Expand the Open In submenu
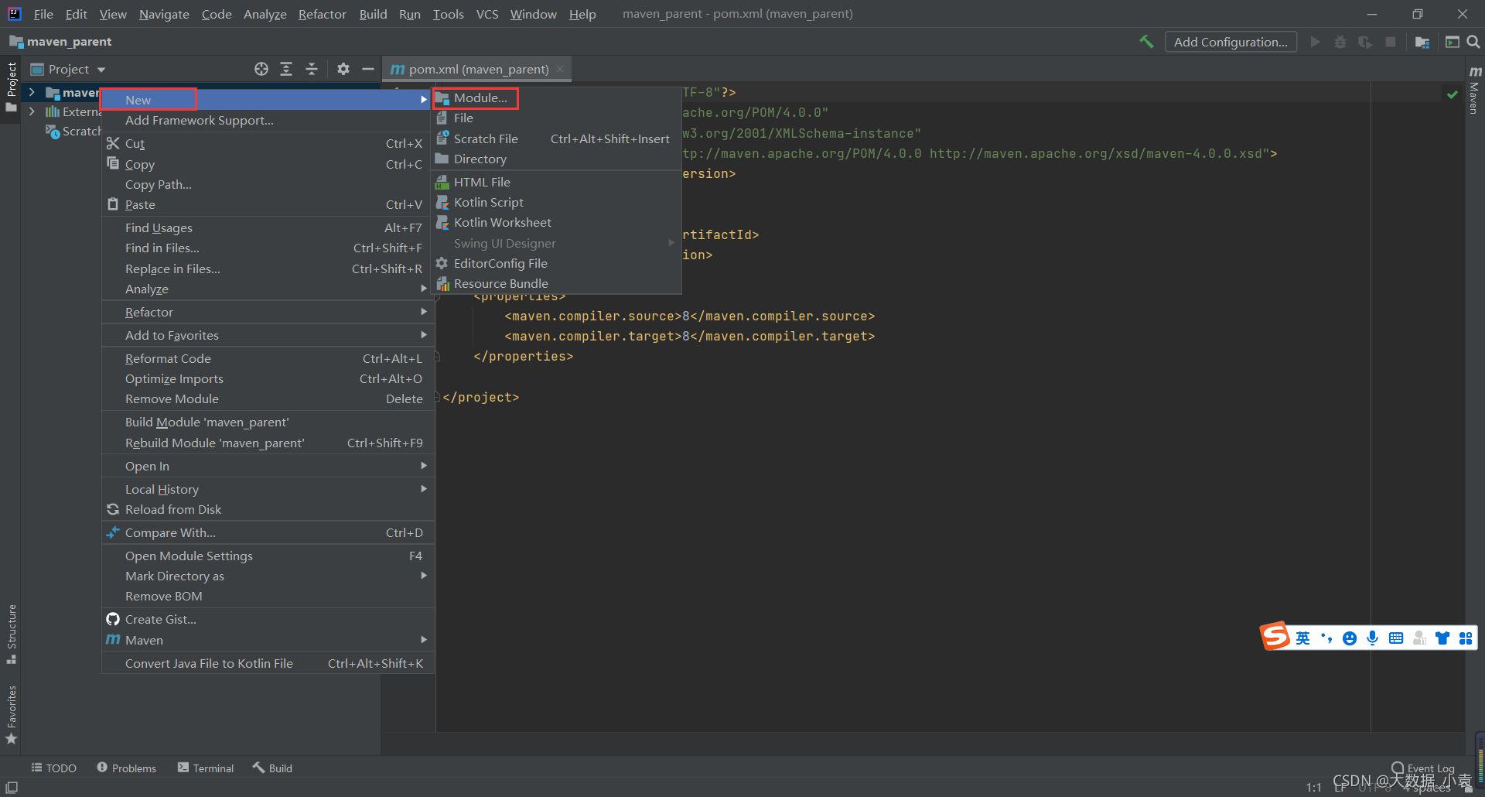 [x=268, y=466]
